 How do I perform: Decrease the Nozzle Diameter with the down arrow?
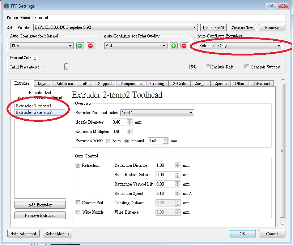[129, 124]
